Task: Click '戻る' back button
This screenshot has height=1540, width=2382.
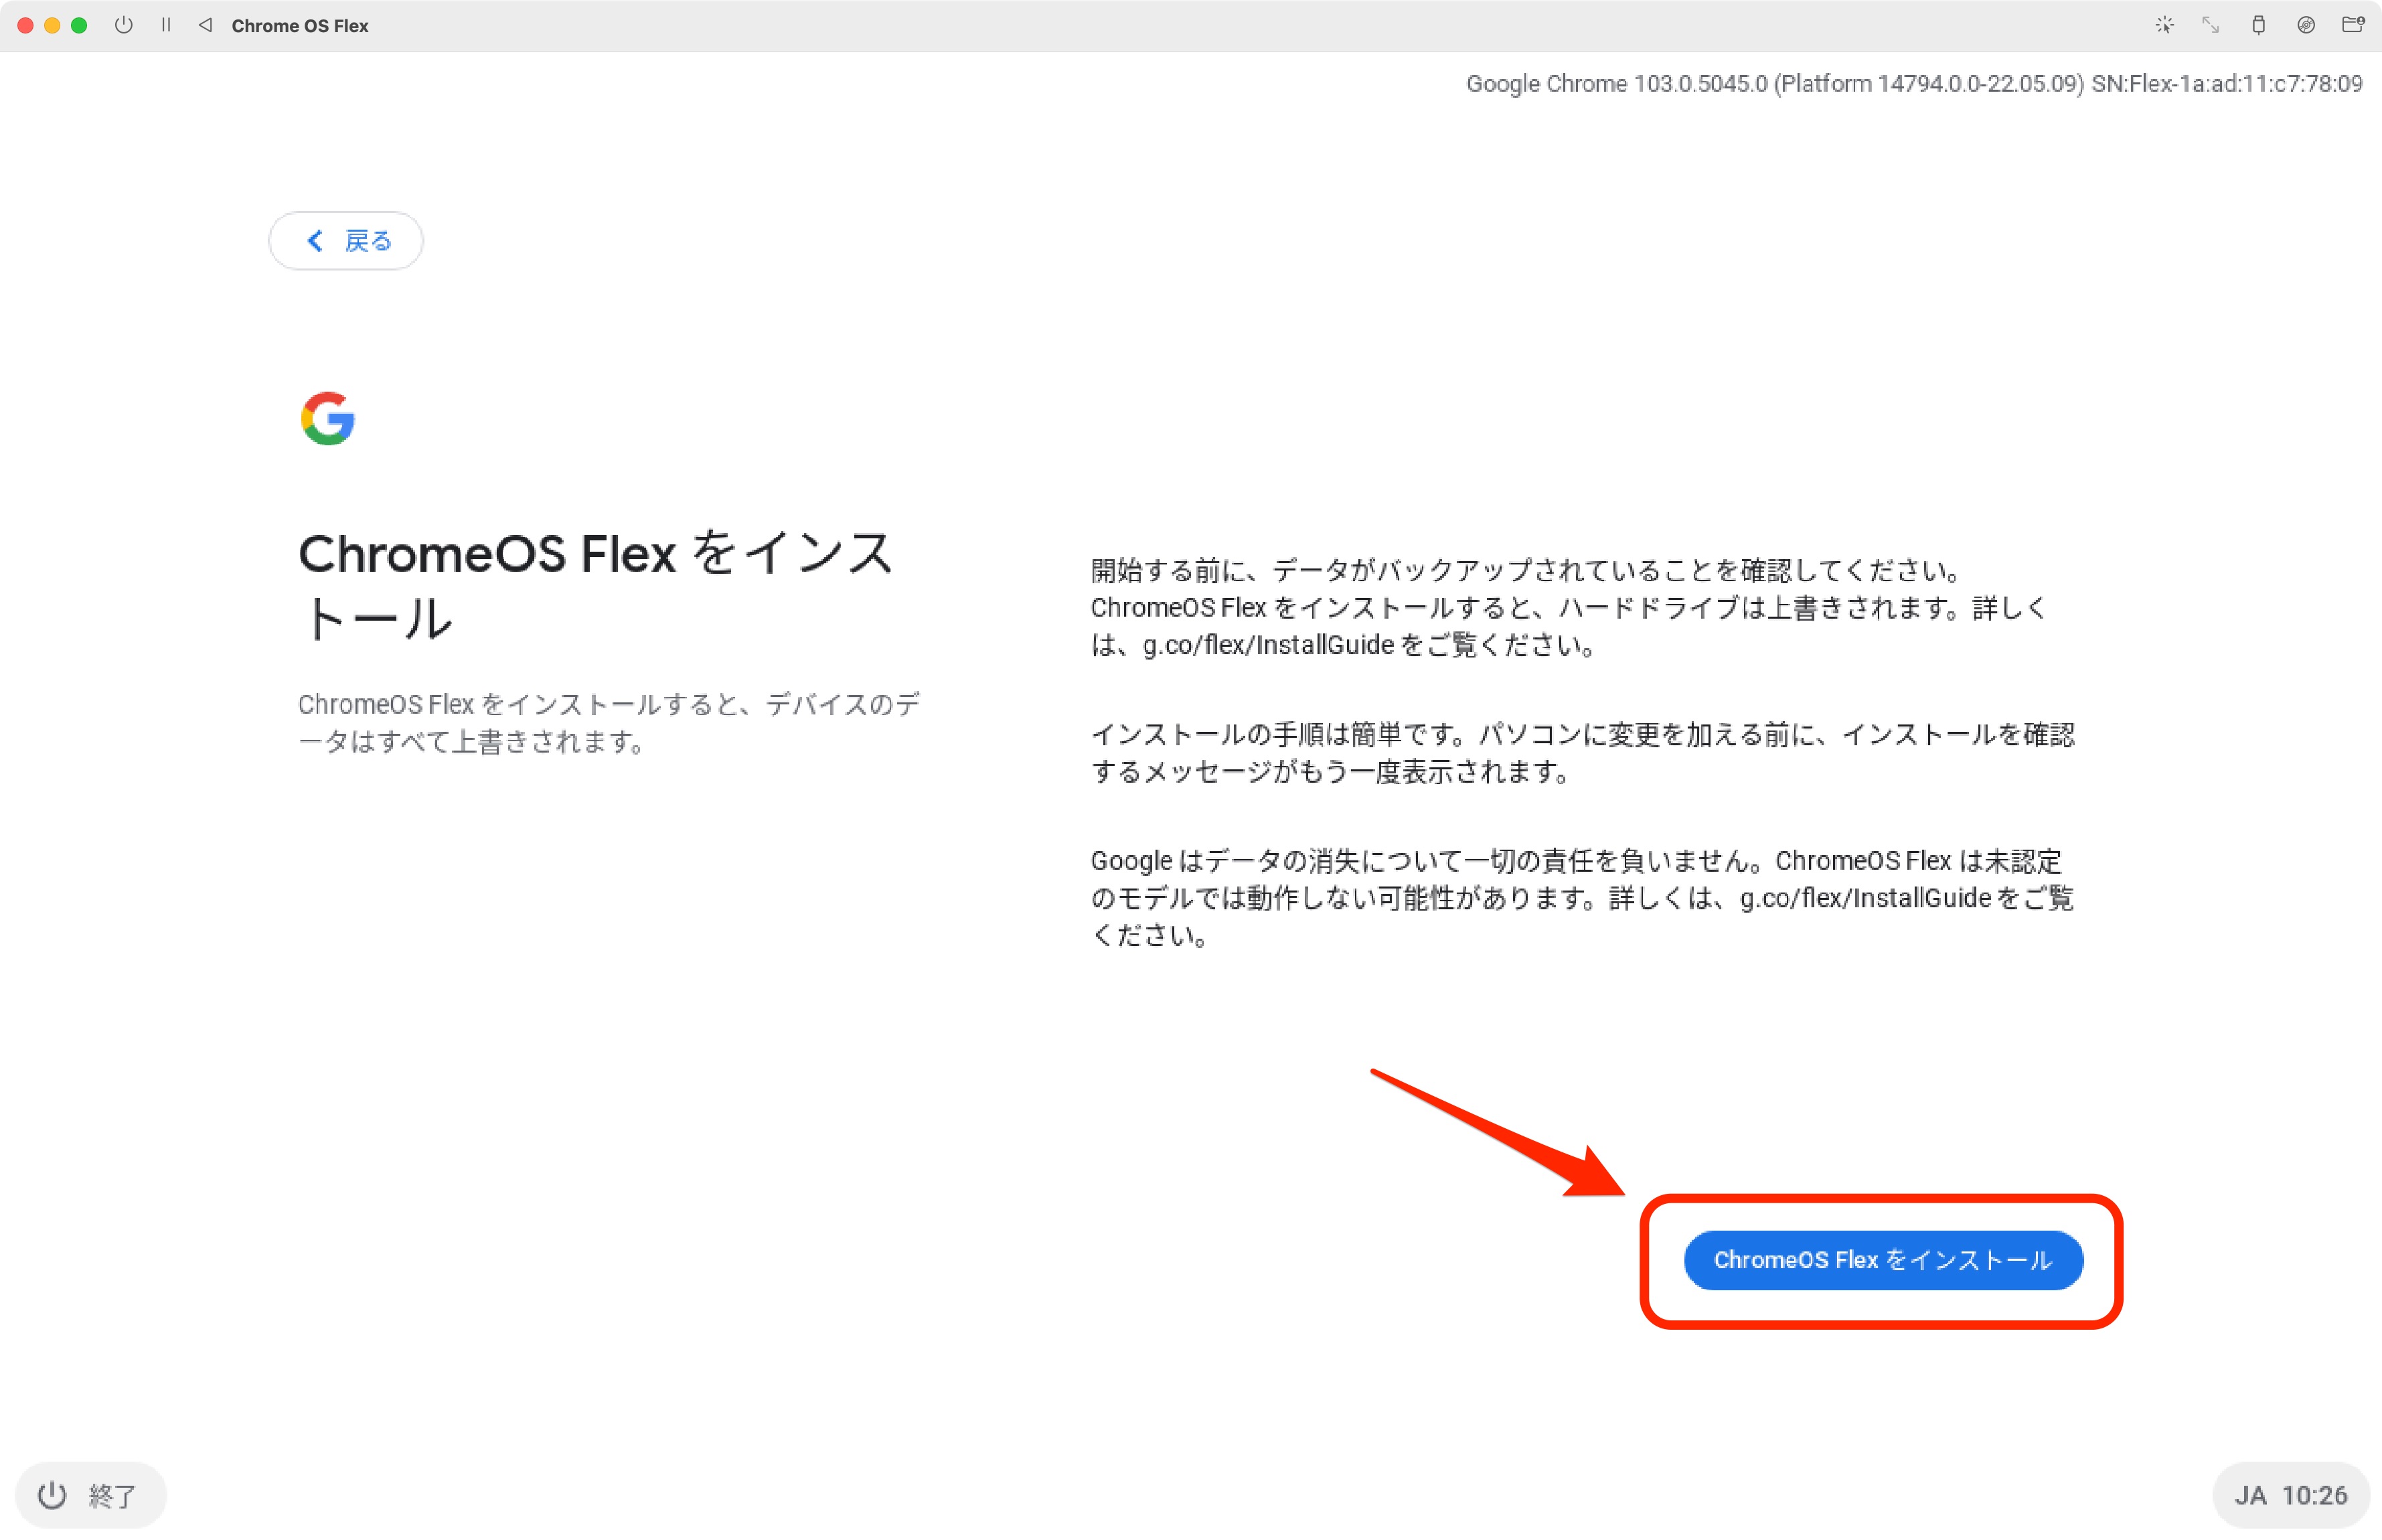Action: coord(347,240)
